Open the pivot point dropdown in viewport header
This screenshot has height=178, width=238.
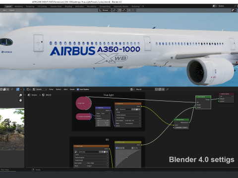click(115, 10)
